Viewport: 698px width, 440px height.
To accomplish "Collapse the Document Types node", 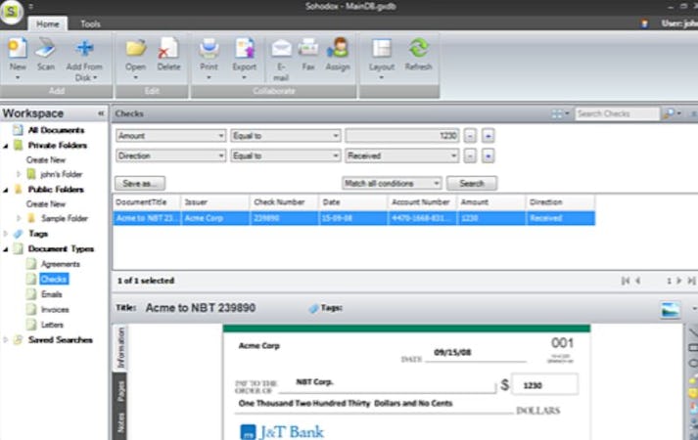I will [x=6, y=249].
